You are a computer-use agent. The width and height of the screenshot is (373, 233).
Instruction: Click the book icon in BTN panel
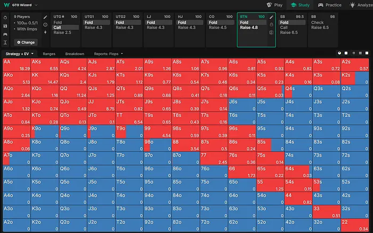(271, 32)
